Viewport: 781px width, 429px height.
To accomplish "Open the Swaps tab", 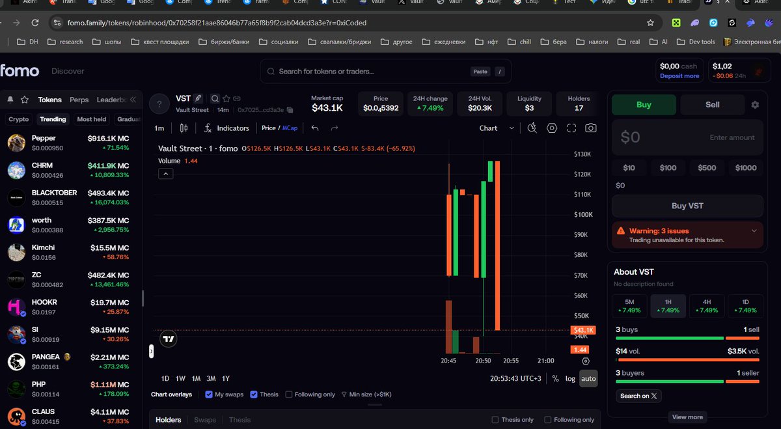I will [205, 420].
